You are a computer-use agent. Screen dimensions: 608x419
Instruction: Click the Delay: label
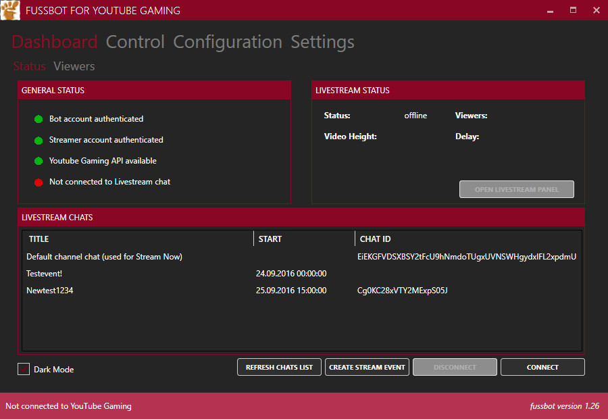(467, 137)
